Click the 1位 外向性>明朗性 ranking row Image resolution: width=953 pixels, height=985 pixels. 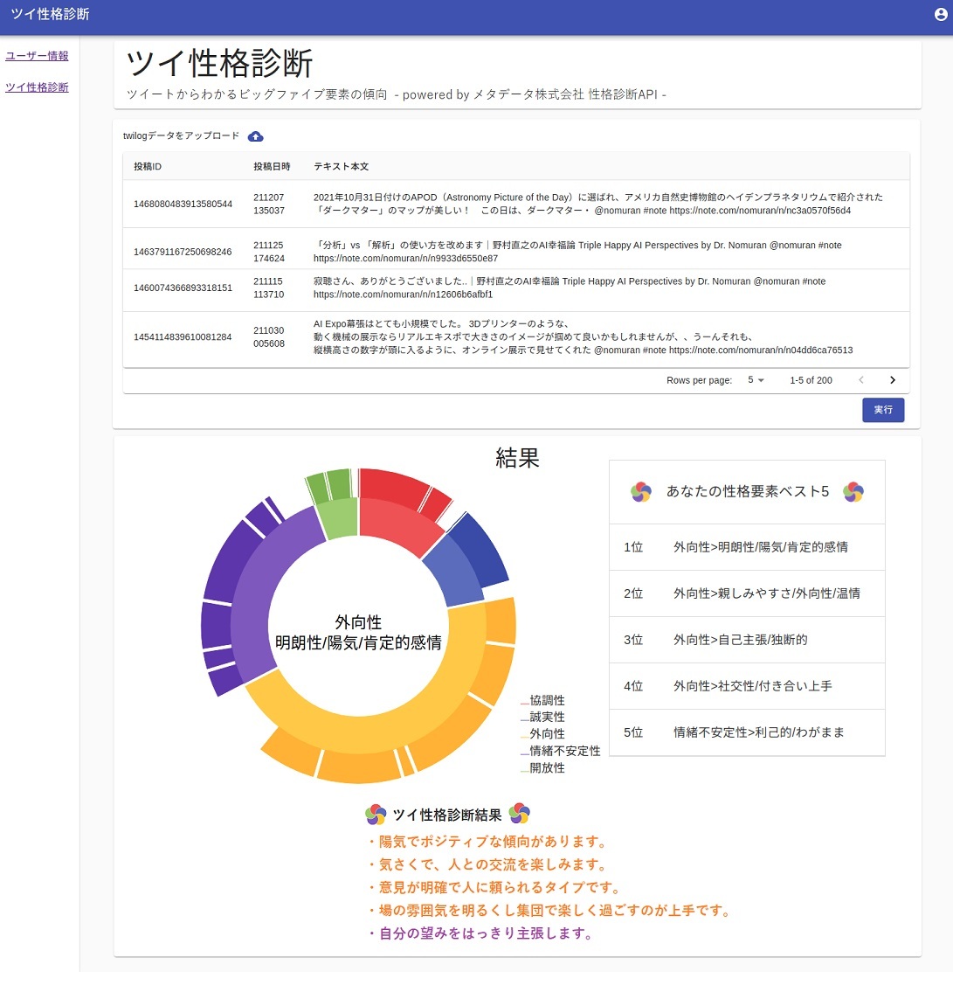(x=747, y=547)
